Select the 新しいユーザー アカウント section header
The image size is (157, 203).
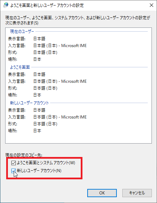click(x=30, y=103)
